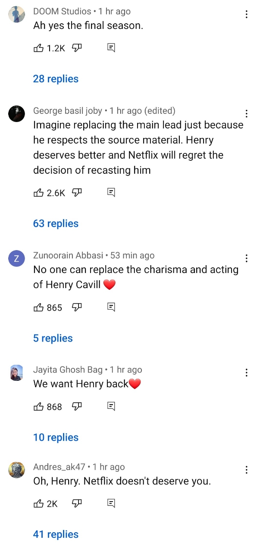The width and height of the screenshot is (263, 552).
Task: Open options menu for George basil joby comment
Action: (x=247, y=114)
